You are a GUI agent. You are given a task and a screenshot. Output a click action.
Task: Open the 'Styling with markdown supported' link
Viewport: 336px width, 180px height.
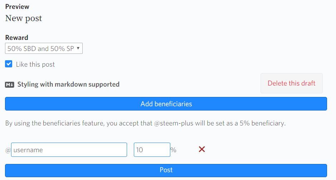pos(68,84)
